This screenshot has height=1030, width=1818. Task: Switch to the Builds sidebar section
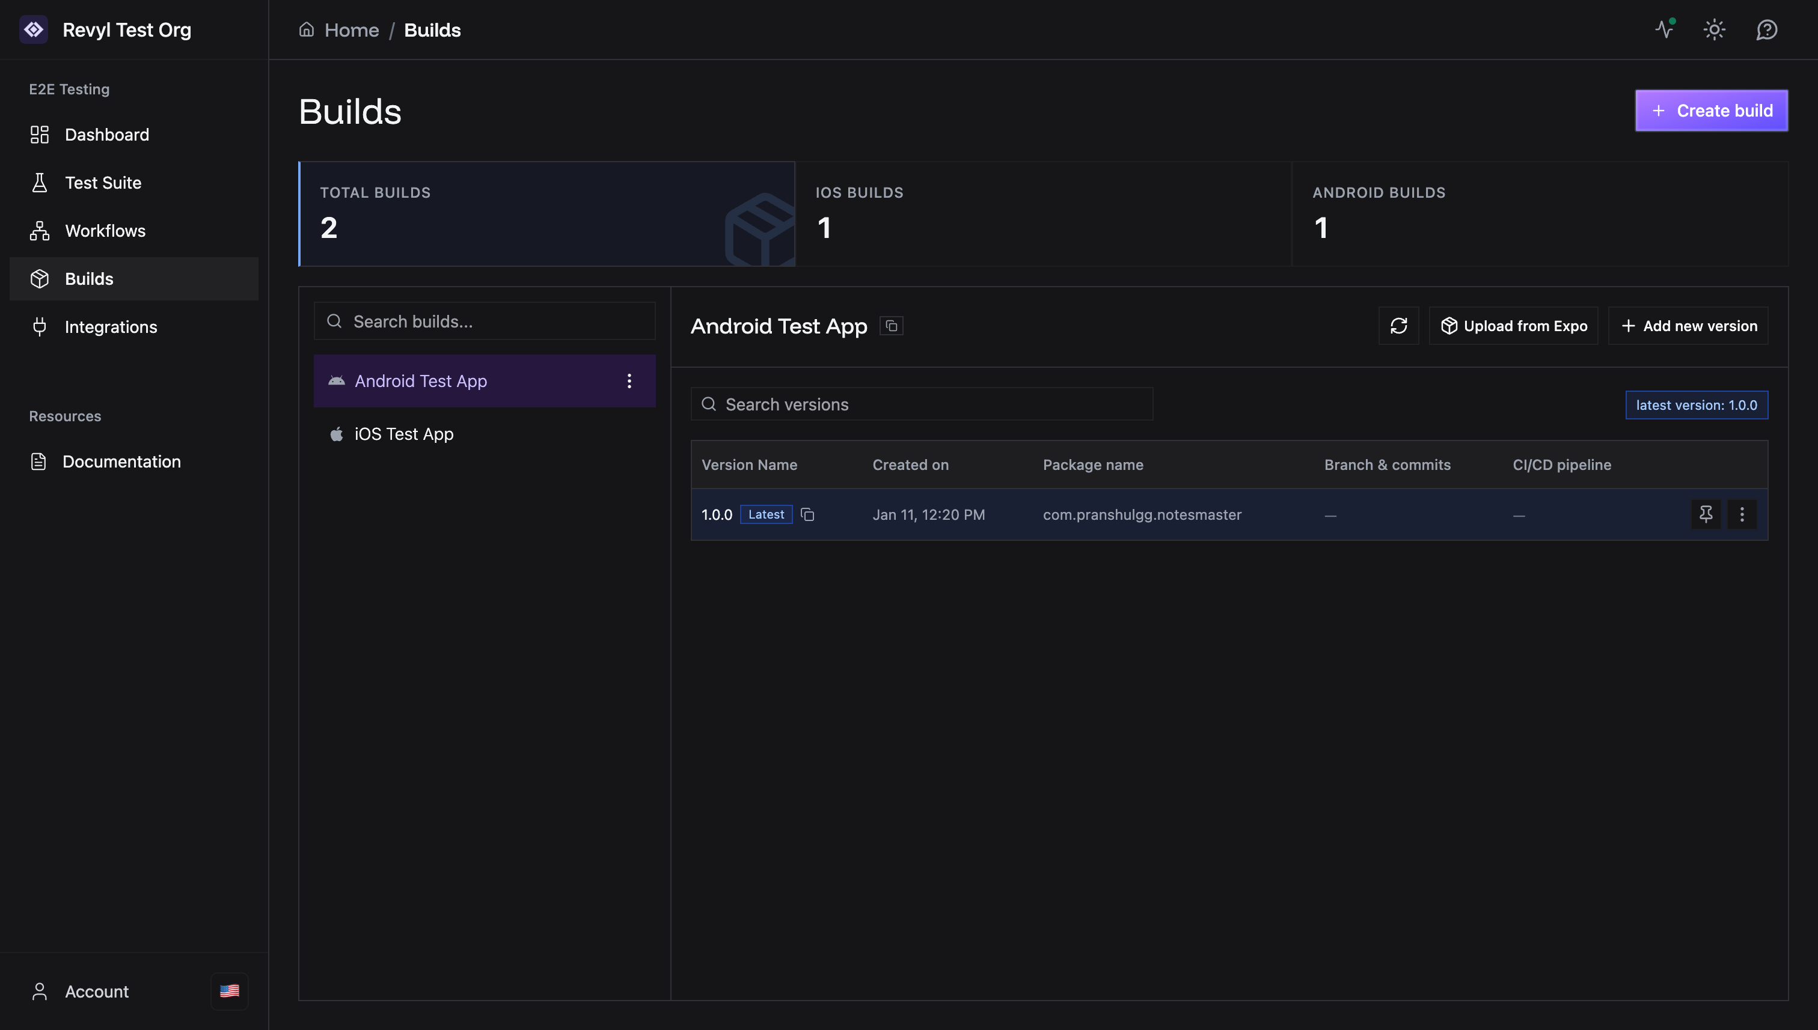coord(88,278)
